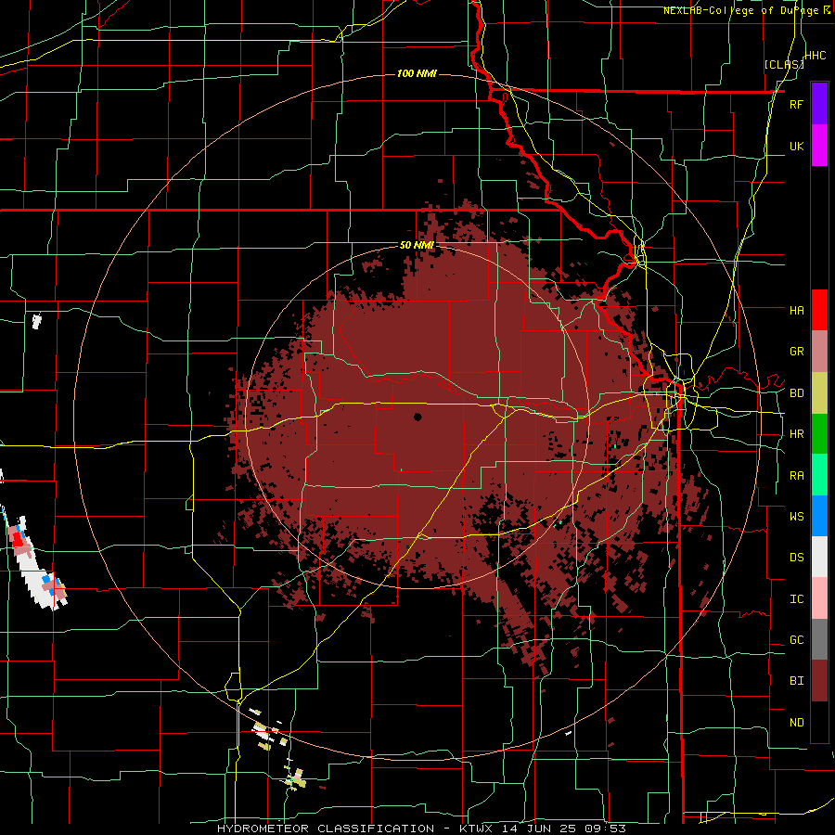
Task: Select the GC gray legend swatch
Action: (x=819, y=639)
